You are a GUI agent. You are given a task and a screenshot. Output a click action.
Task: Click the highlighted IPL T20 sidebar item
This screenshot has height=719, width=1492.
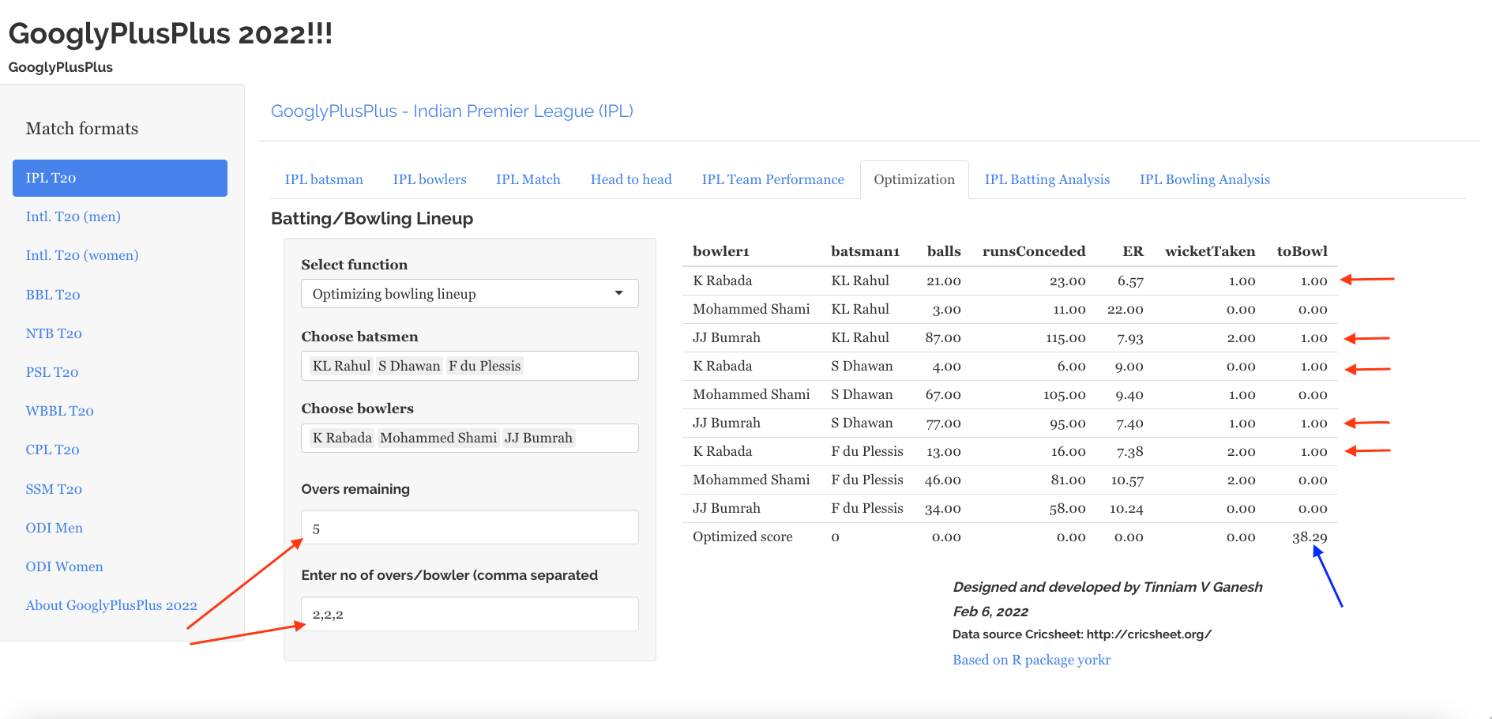120,178
